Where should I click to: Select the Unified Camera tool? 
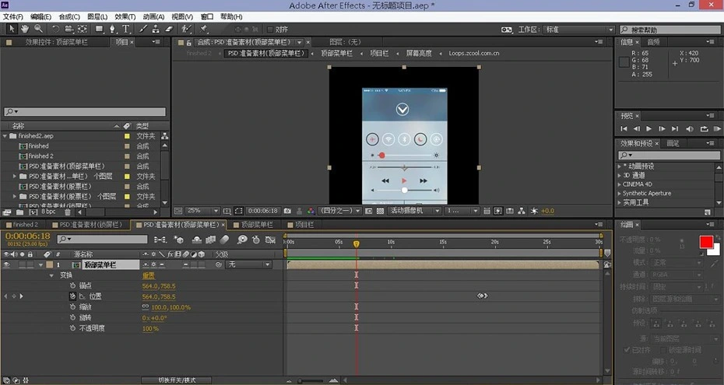69,29
